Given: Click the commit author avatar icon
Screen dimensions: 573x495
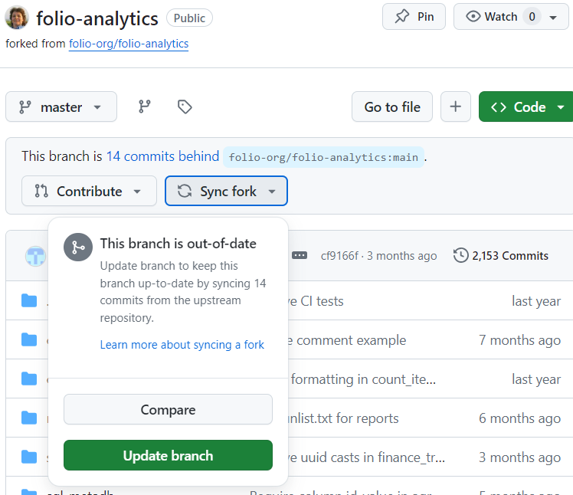Looking at the screenshot, I should tap(35, 256).
